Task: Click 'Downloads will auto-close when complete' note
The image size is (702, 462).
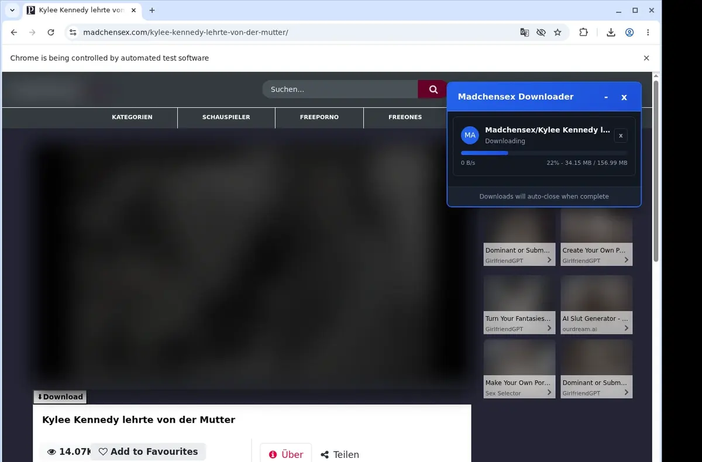Action: [x=544, y=196]
